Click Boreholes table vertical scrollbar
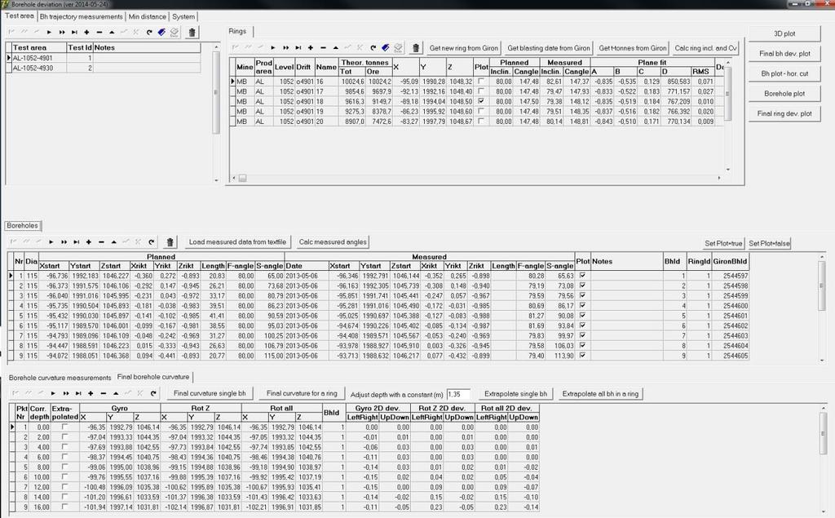Viewport: 835px width, 518px height. pos(822,309)
